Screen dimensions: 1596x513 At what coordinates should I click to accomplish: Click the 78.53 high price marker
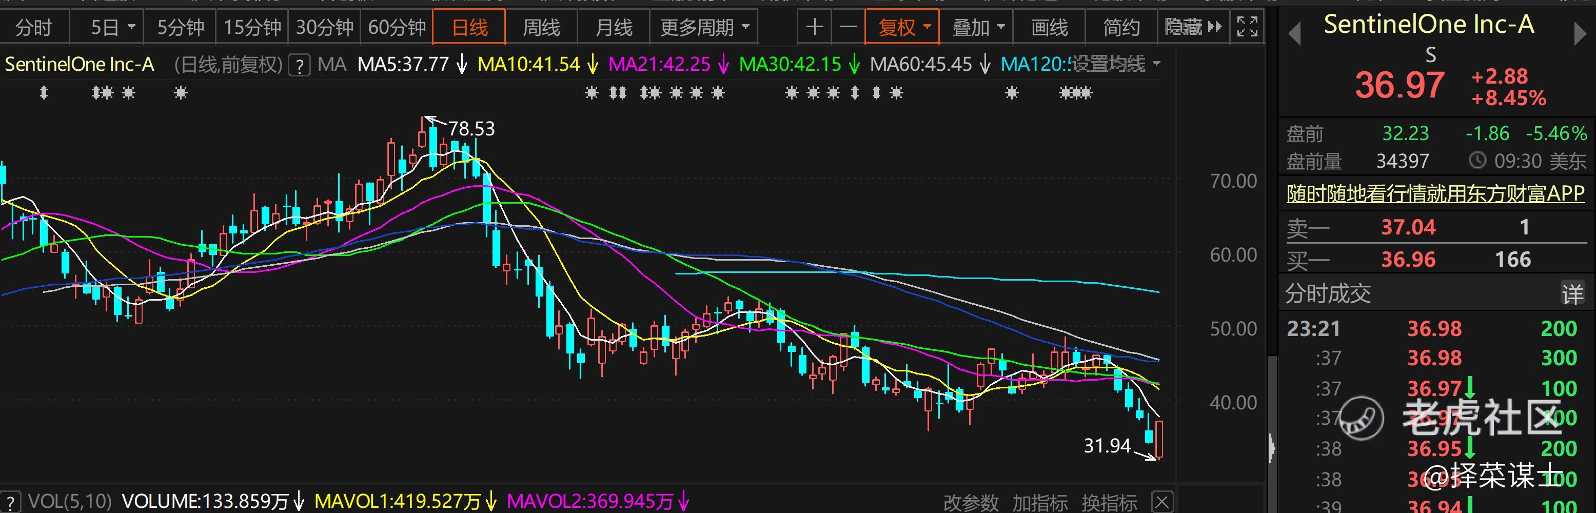[471, 128]
